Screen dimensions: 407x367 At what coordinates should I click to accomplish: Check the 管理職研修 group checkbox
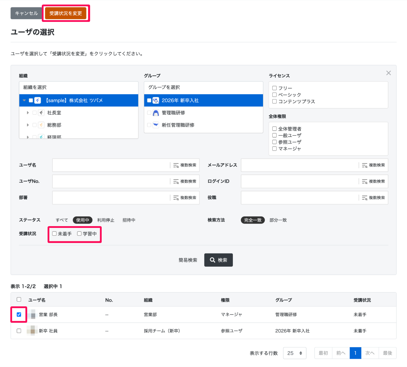(x=149, y=113)
